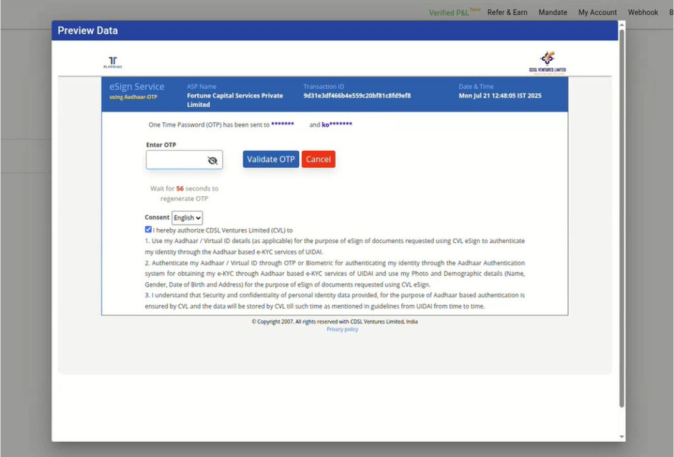Click the scrollbar up arrow
This screenshot has width=674, height=457.
[621, 24]
